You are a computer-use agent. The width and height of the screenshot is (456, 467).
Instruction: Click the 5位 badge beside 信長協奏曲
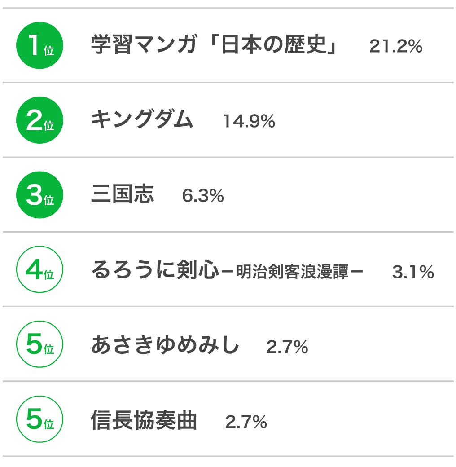[39, 419]
